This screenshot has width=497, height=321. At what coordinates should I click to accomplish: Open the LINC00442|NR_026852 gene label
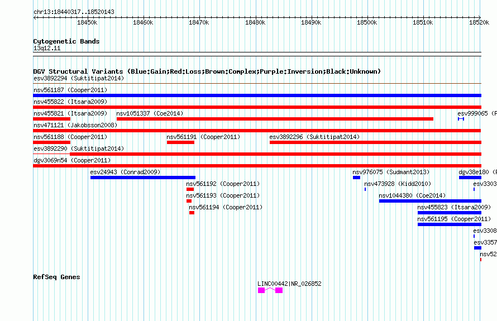289,284
